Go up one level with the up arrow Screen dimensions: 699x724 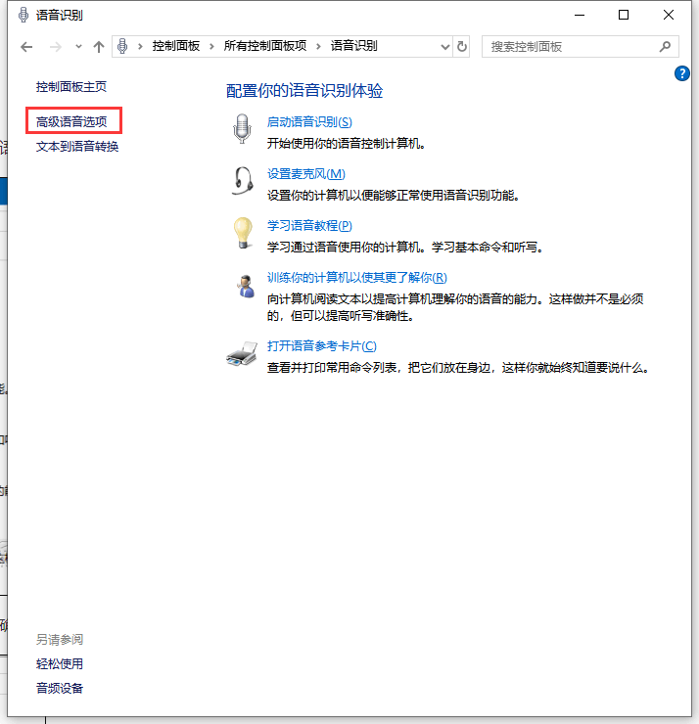point(99,47)
